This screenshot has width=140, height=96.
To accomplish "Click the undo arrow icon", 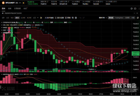I will pyautogui.click(x=80, y=18).
